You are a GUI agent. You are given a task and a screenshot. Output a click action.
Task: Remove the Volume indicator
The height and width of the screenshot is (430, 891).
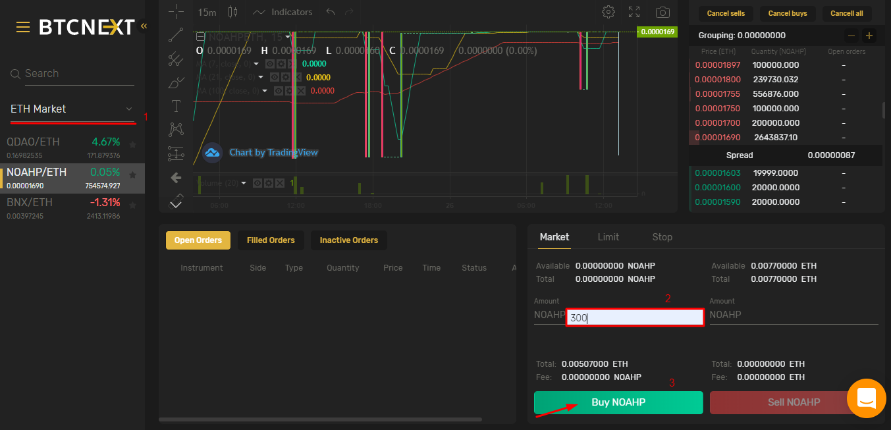279,182
